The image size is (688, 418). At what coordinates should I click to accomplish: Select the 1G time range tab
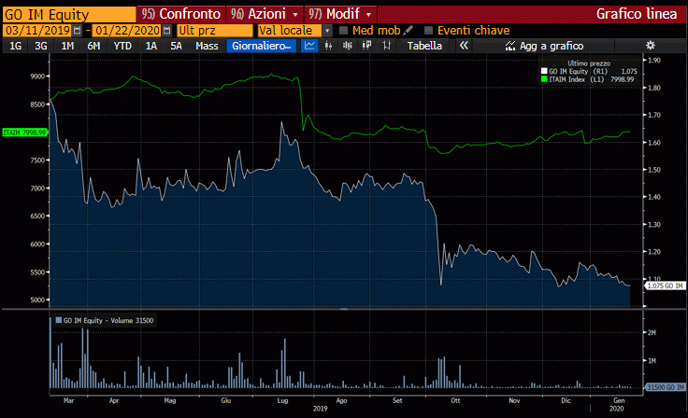15,46
